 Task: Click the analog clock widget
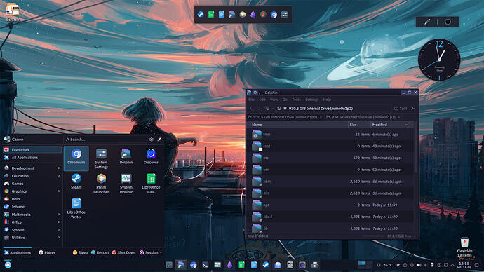439,60
